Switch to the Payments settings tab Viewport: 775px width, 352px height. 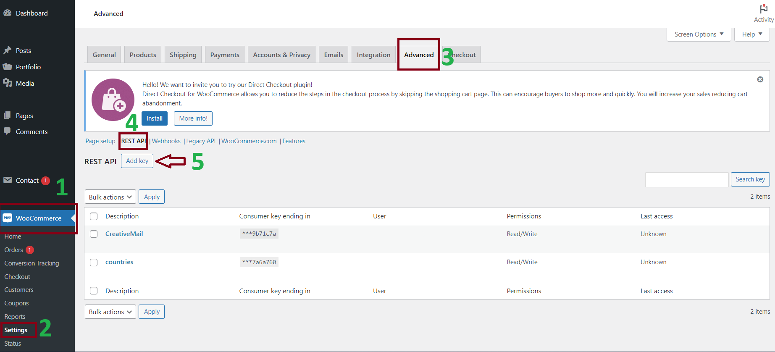(224, 55)
